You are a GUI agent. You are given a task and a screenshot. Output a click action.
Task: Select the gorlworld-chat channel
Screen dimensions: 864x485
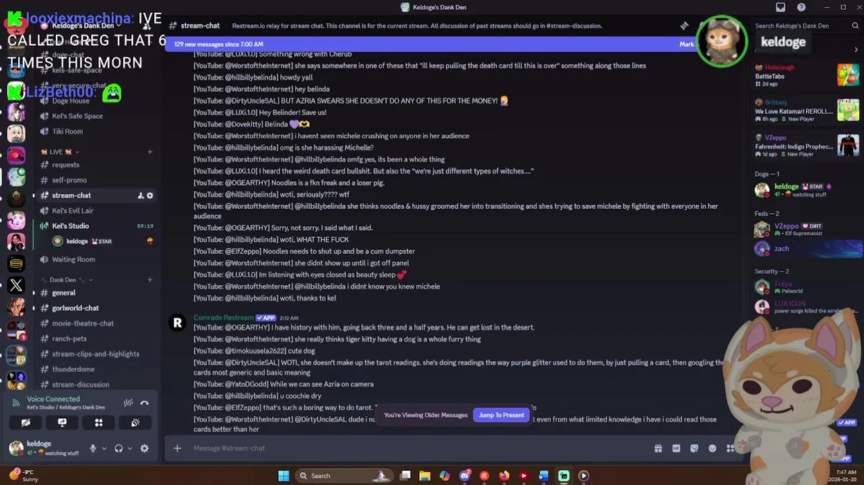click(75, 308)
